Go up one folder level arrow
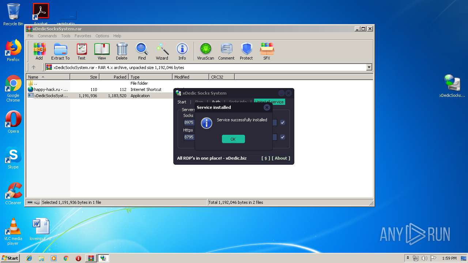 coord(34,67)
